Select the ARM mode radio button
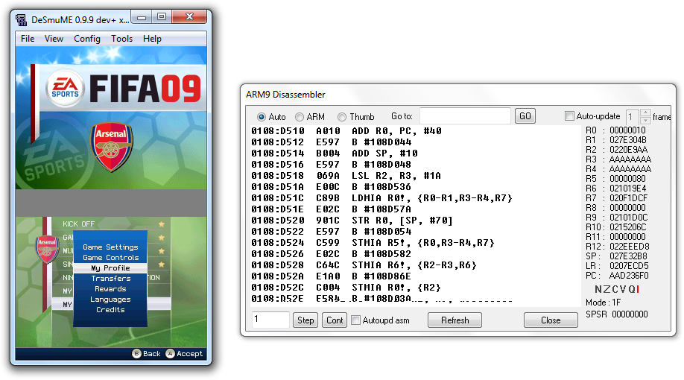Image resolution: width=684 pixels, height=380 pixels. 300,117
